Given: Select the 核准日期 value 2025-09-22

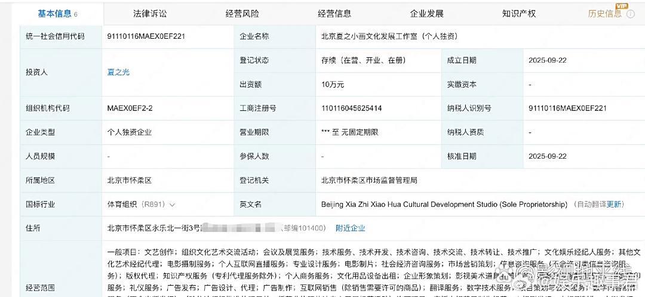Looking at the screenshot, I should [x=548, y=156].
